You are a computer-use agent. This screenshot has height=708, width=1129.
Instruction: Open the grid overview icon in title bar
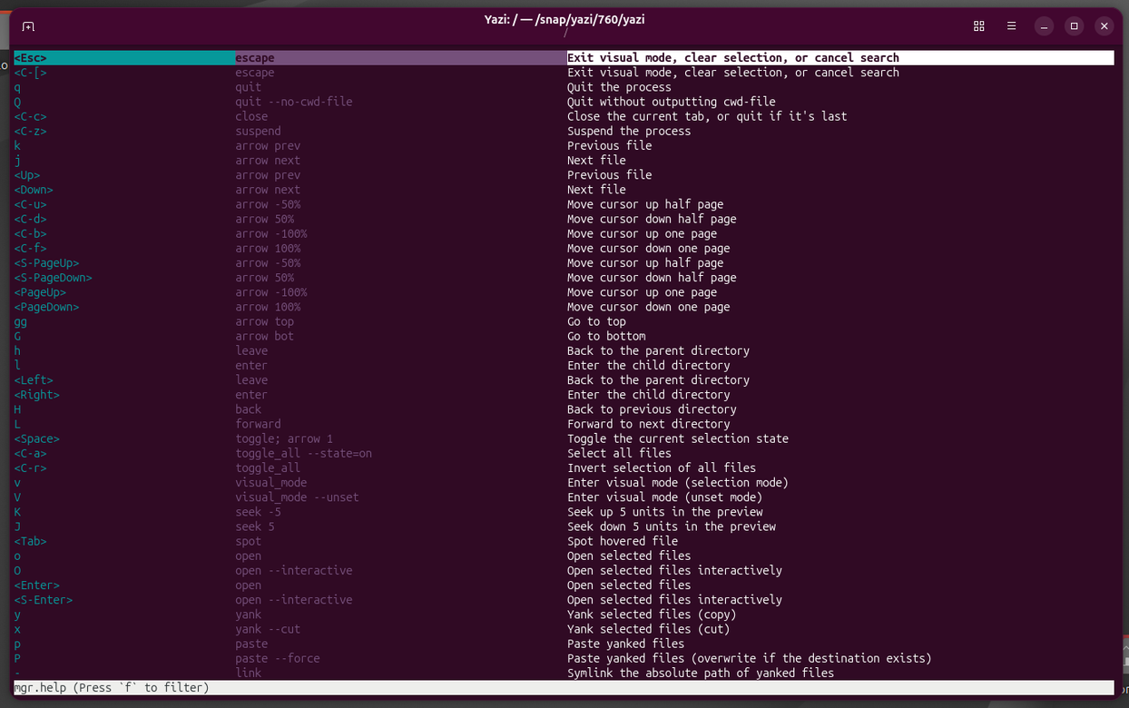978,26
